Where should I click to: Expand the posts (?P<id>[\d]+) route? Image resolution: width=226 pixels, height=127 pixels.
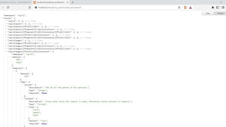(6, 27)
